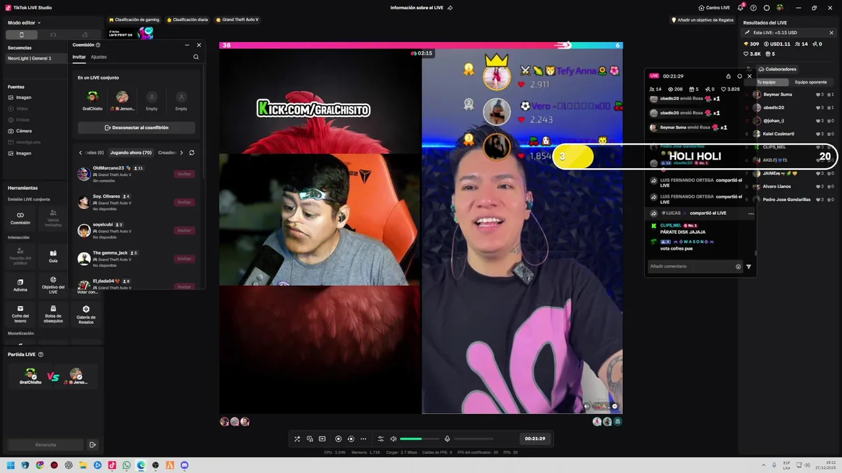Invite OldMarcano23 to co-host

[184, 174]
